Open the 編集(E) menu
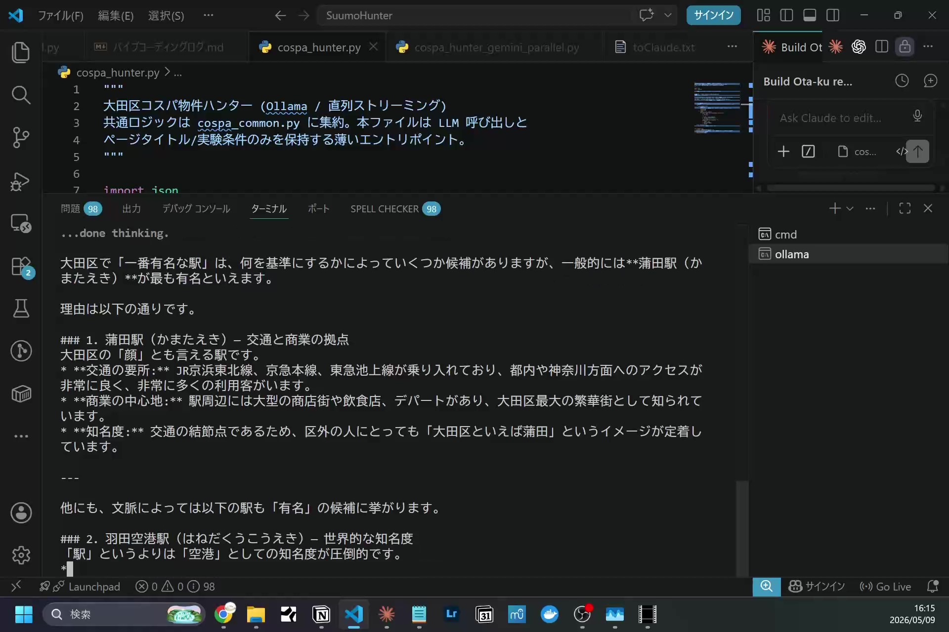Image resolution: width=949 pixels, height=632 pixels. coord(116,16)
